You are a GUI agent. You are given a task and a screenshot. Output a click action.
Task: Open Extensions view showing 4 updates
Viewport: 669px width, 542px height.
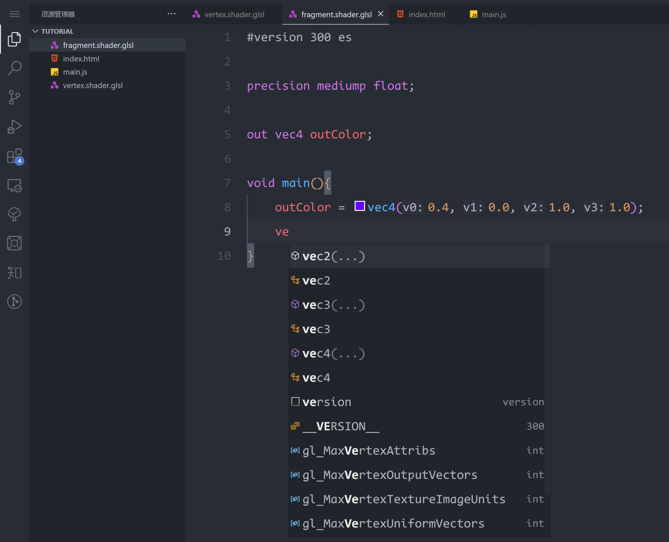(14, 156)
